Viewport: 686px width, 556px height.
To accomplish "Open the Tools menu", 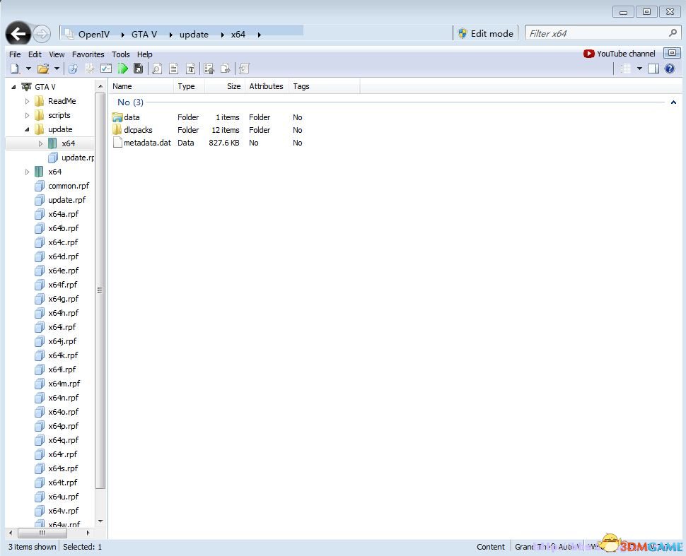I will click(120, 54).
